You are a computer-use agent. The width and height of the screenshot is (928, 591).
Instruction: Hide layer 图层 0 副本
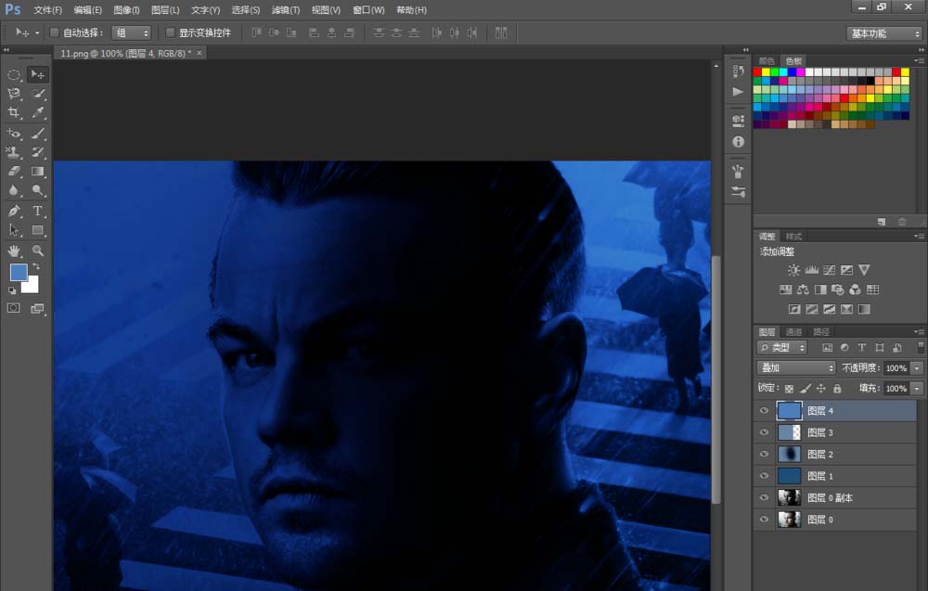764,497
